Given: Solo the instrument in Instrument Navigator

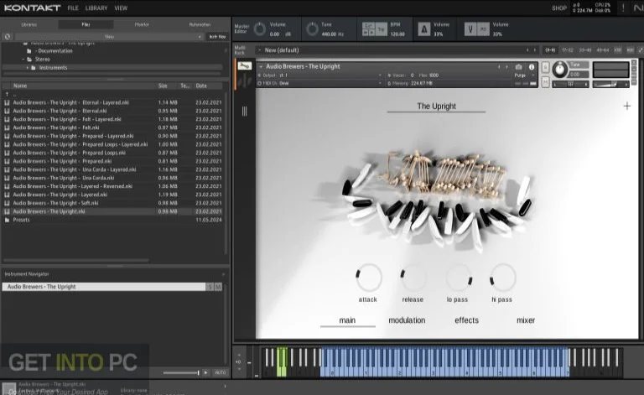Looking at the screenshot, I should click(210, 287).
